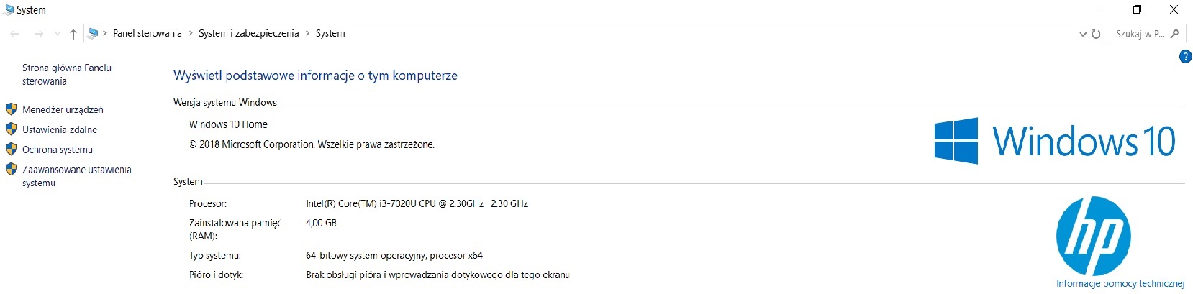Refresh the System page using the address bar
The height and width of the screenshot is (294, 1193).
tap(1096, 34)
